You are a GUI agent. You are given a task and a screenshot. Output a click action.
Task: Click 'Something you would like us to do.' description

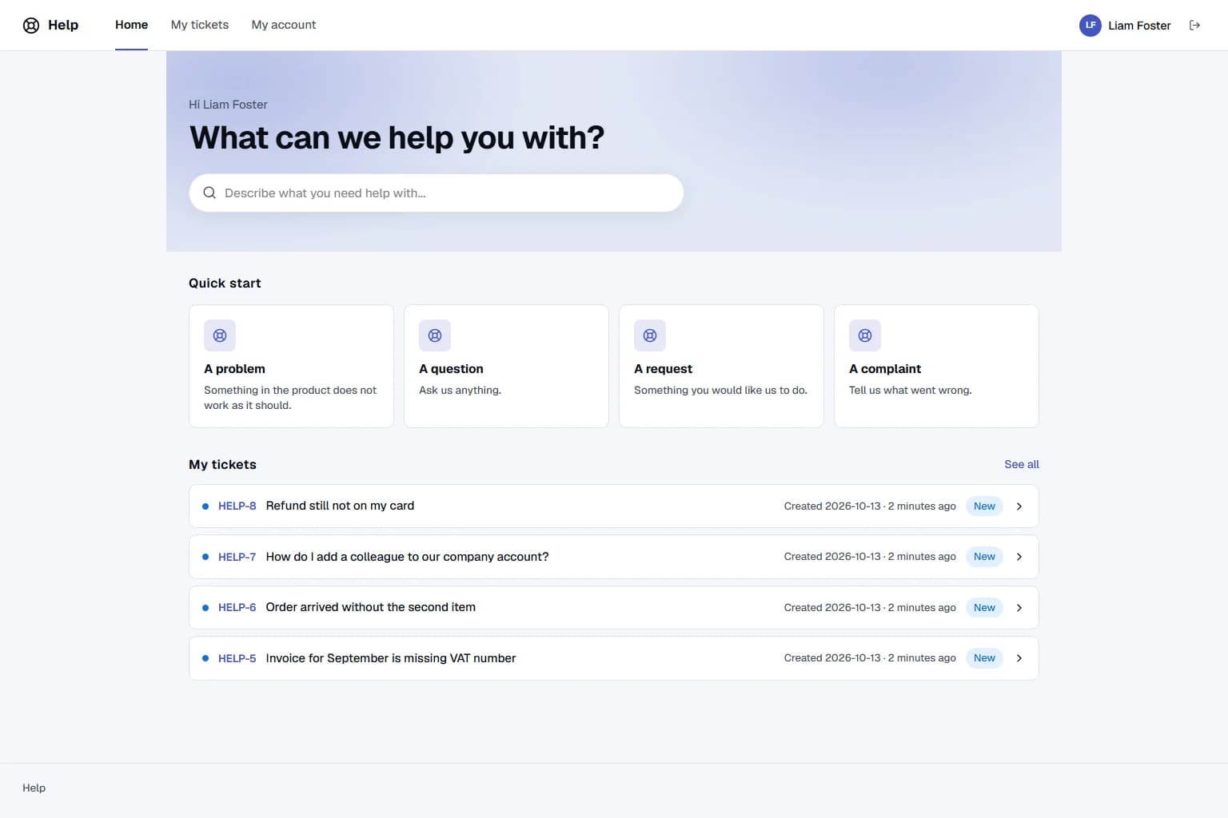click(x=720, y=390)
